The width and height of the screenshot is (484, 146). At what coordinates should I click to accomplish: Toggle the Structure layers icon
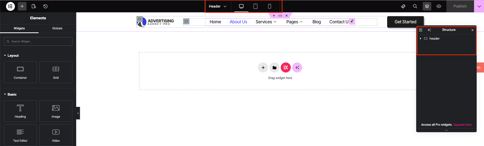click(427, 6)
